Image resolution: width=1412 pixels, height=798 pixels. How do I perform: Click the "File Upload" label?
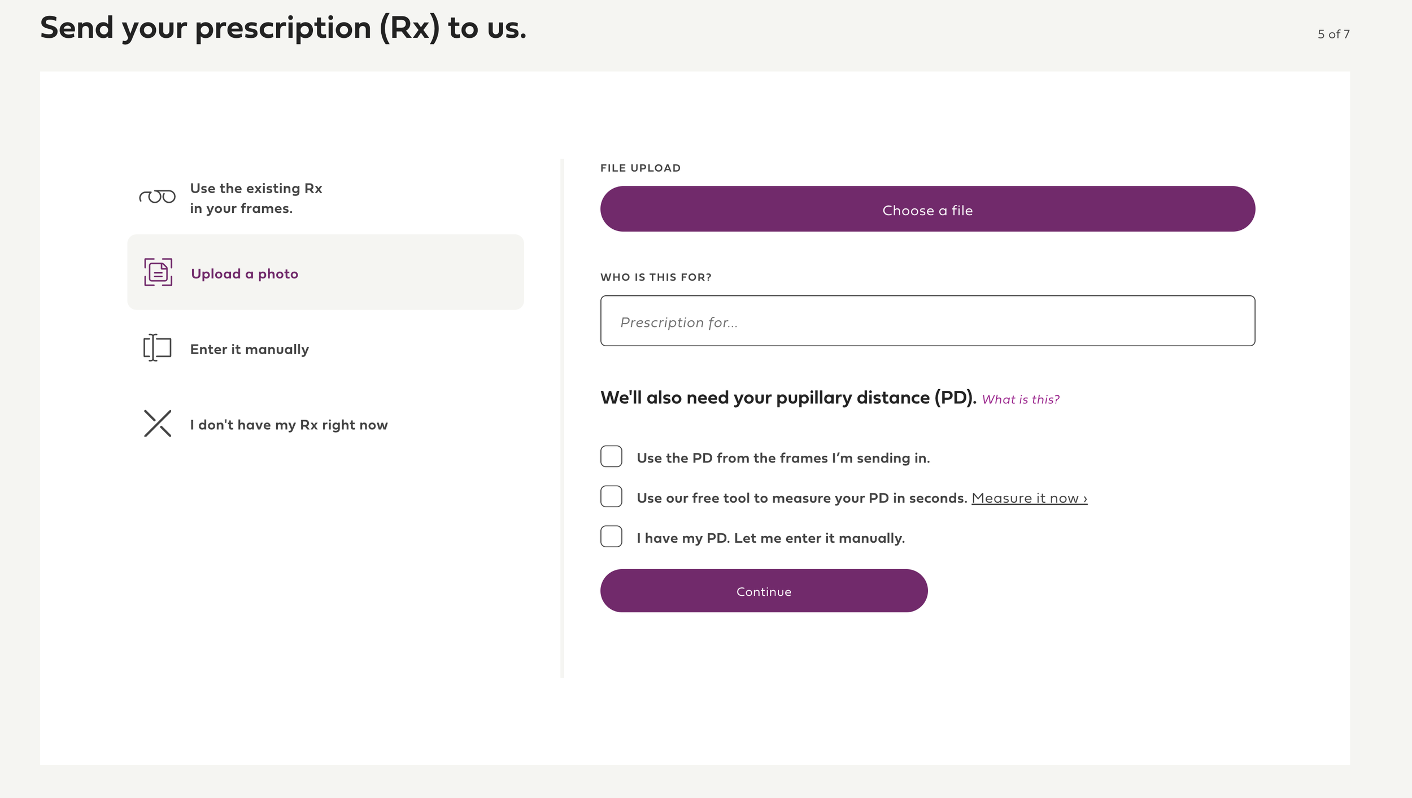(x=640, y=168)
